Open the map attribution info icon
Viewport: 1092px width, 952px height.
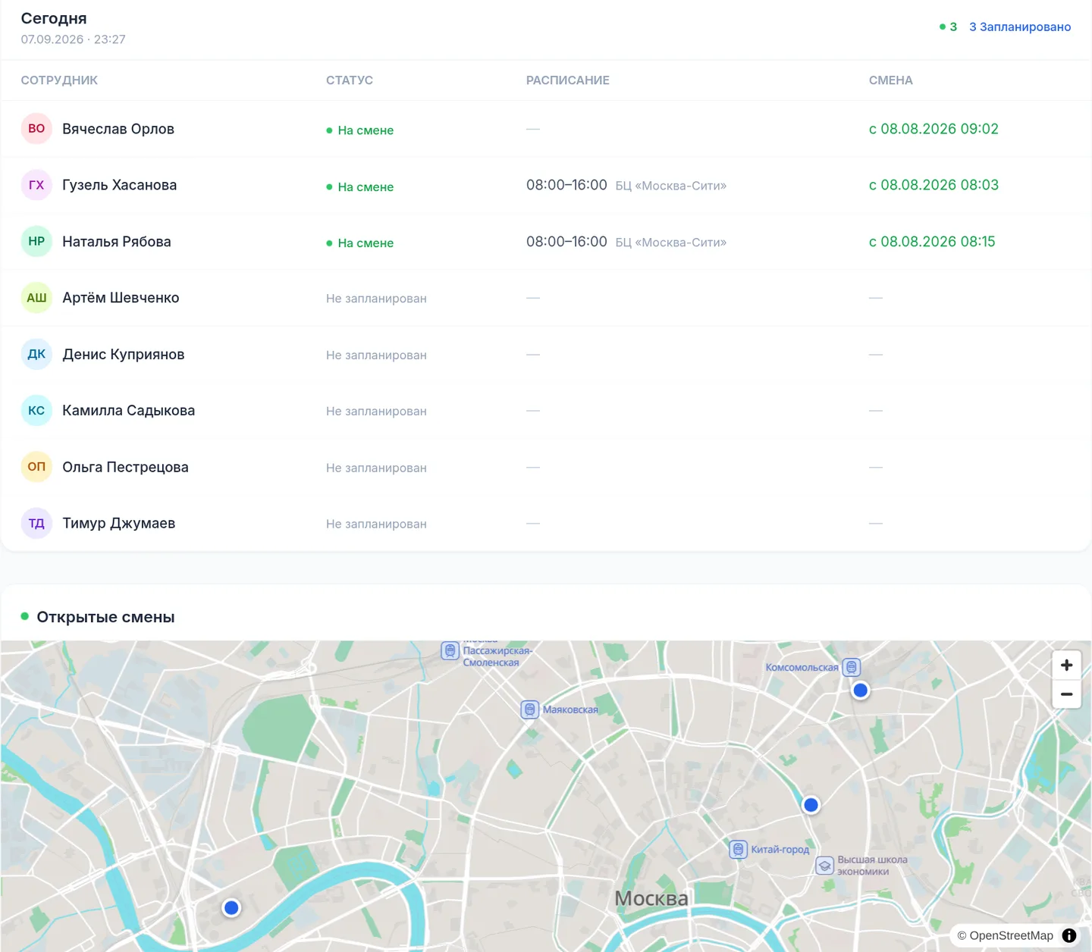(x=1069, y=935)
